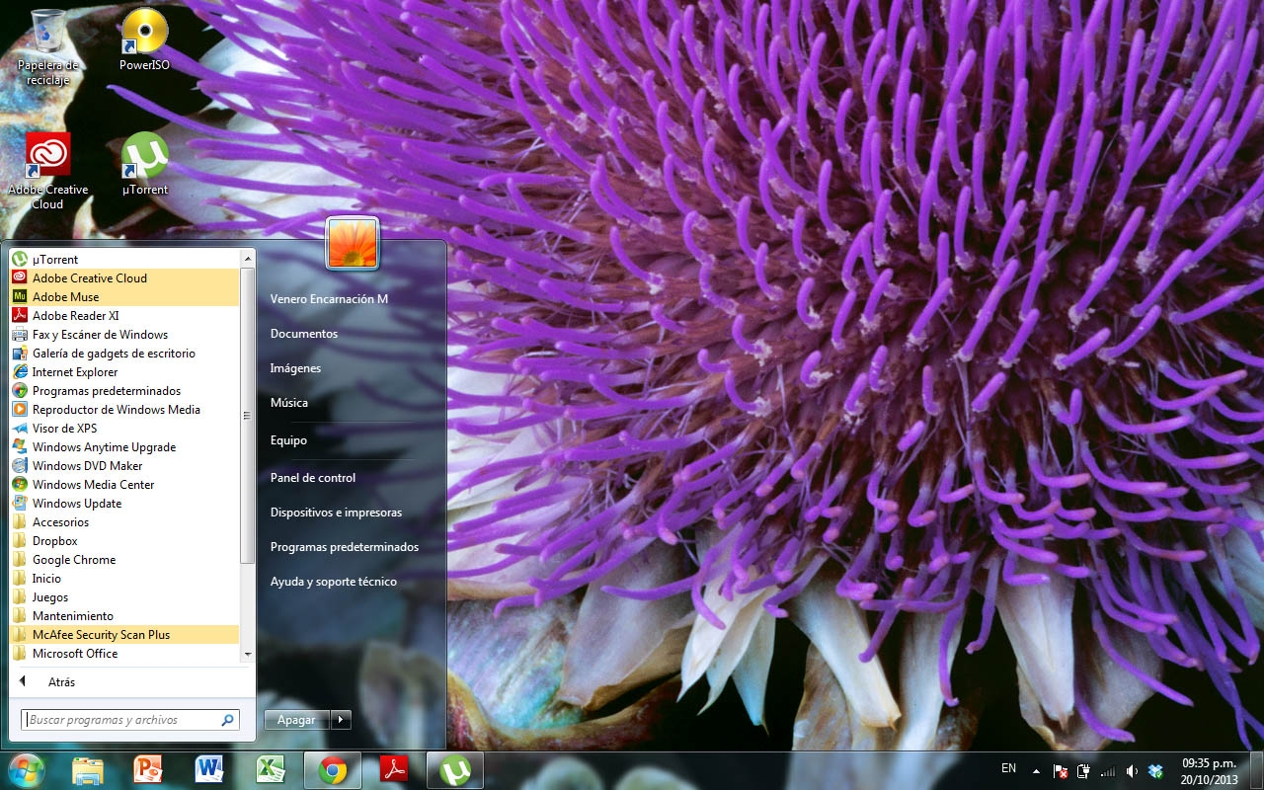This screenshot has width=1264, height=790.
Task: Open Adobe Reader XI from programs list
Action: pyautogui.click(x=124, y=315)
